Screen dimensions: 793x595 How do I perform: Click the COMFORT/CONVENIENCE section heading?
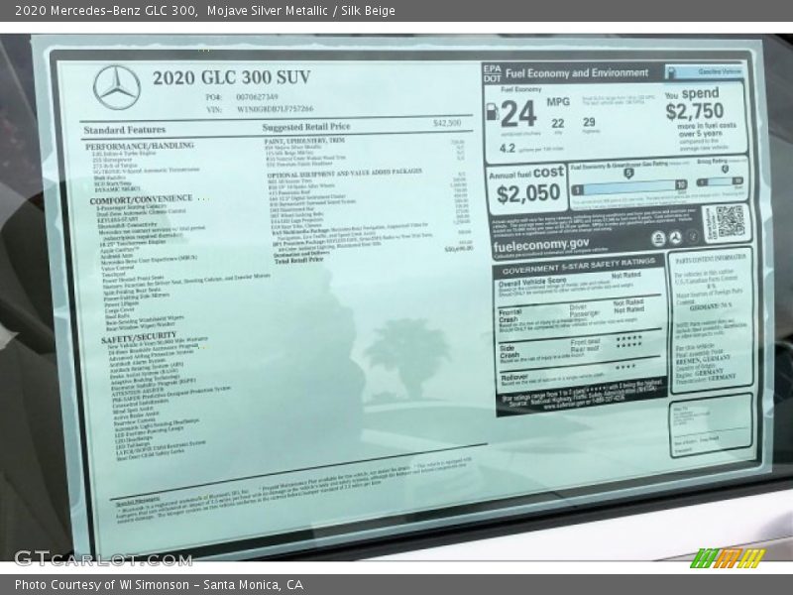coord(141,199)
